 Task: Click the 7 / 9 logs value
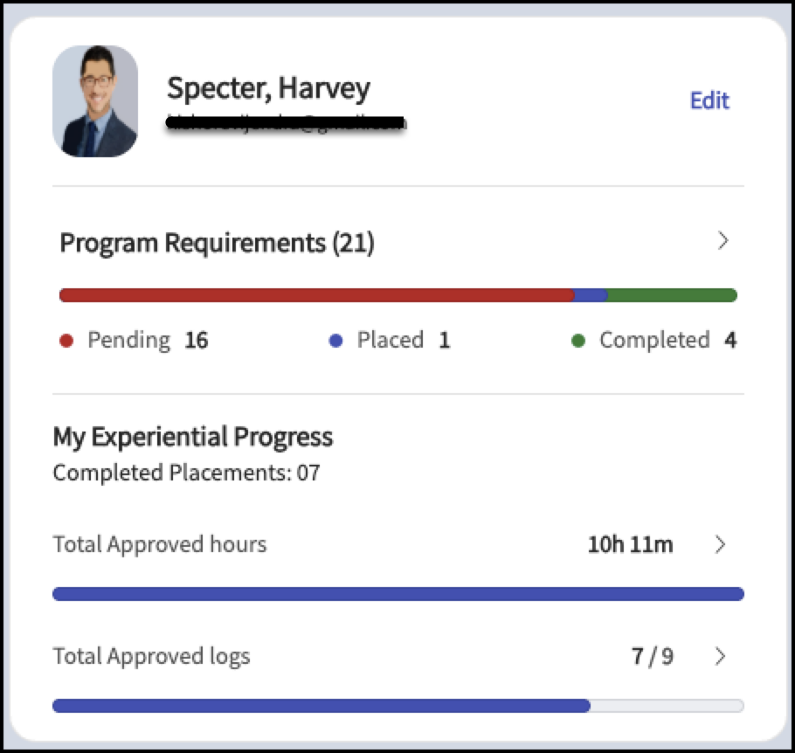(653, 656)
